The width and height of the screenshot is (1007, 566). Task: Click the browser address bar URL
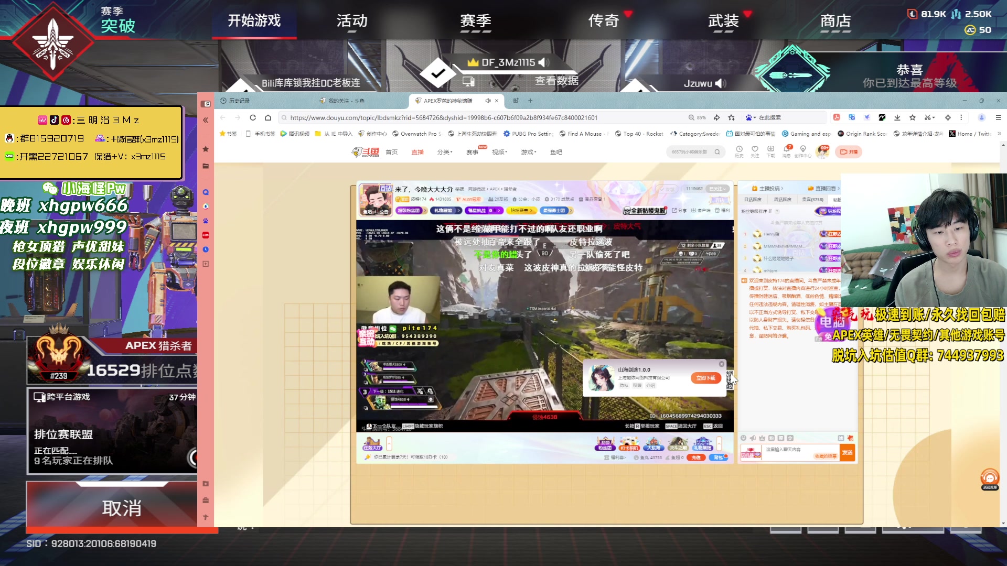click(444, 118)
